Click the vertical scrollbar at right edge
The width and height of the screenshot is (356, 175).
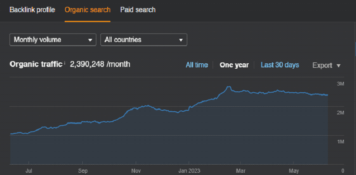point(355,49)
